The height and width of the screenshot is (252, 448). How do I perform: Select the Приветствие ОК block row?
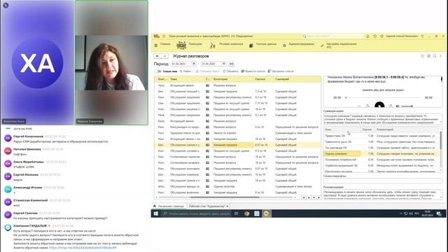click(381, 136)
